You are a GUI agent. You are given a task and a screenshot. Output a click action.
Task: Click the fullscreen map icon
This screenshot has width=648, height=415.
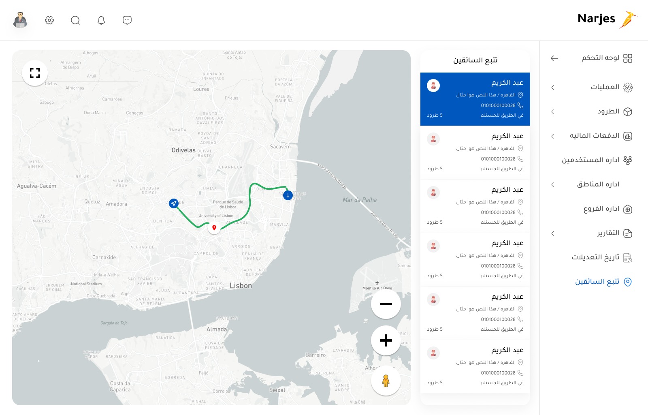(35, 73)
